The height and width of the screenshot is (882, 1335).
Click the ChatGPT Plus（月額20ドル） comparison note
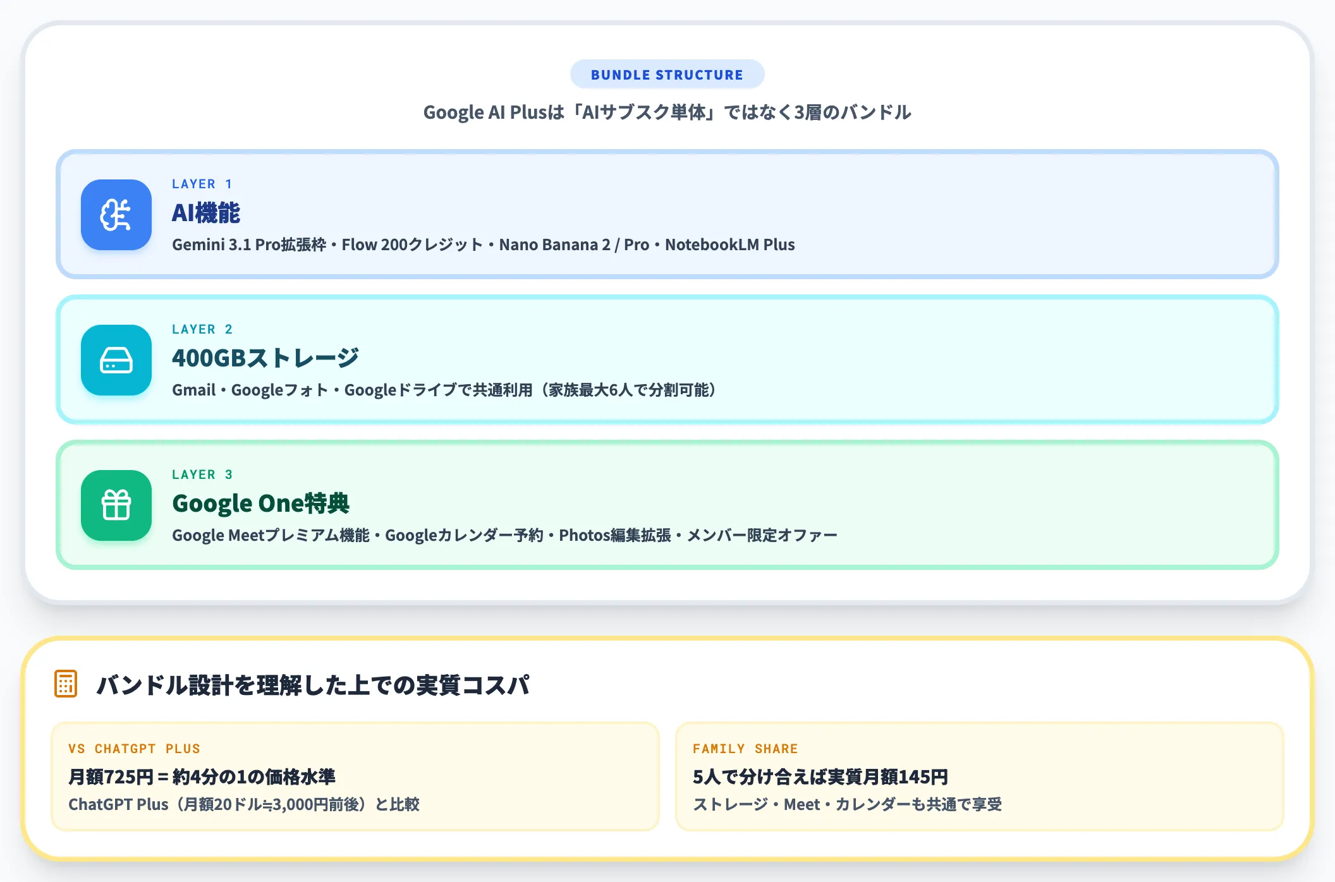(244, 804)
